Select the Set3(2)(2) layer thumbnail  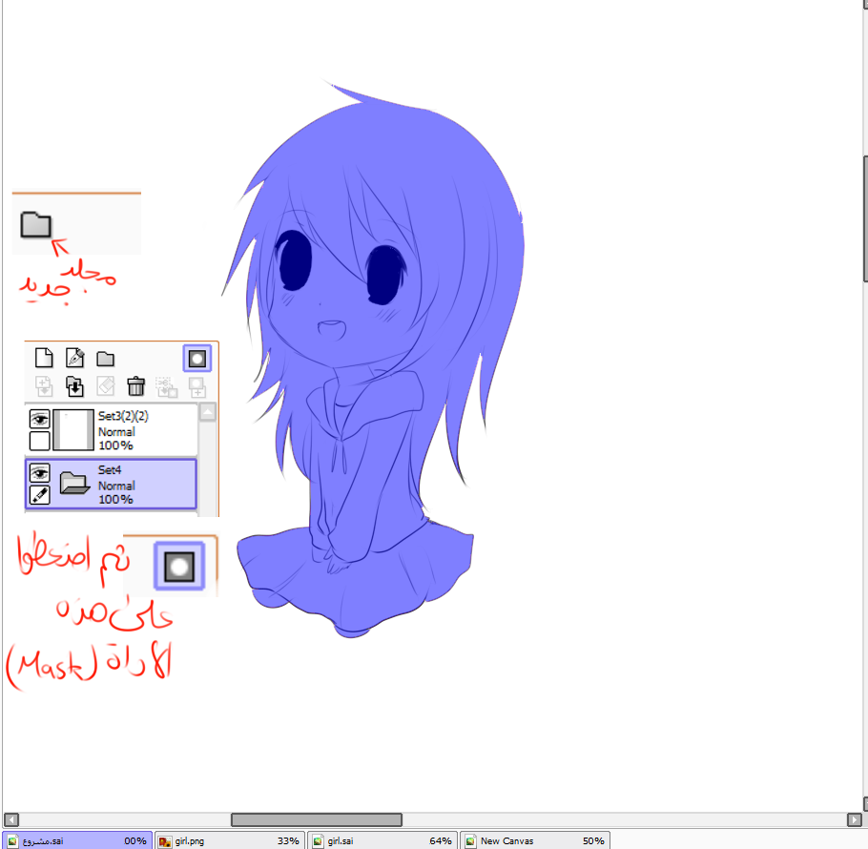click(x=72, y=430)
